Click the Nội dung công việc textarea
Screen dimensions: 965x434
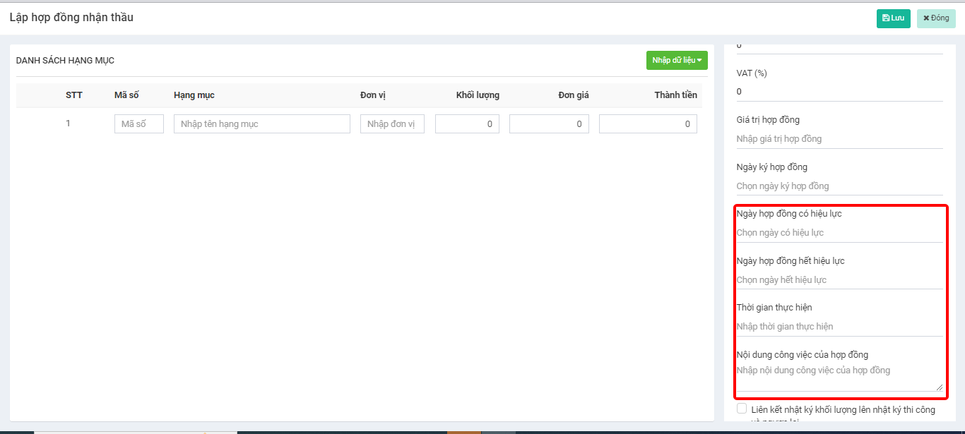point(839,376)
